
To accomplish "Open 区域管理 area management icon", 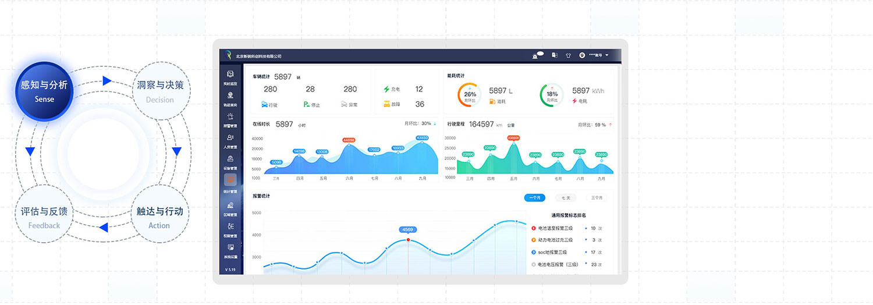I will click(x=230, y=207).
